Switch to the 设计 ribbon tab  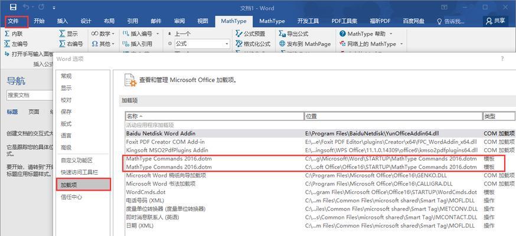click(x=86, y=21)
